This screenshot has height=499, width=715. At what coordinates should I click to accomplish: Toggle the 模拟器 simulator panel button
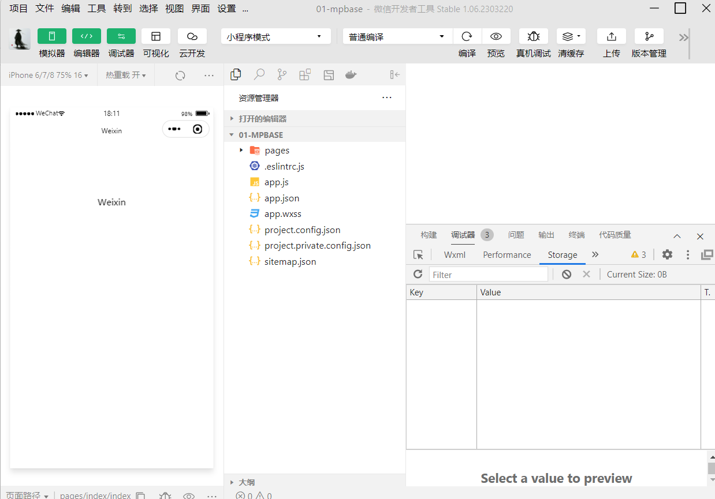52,36
